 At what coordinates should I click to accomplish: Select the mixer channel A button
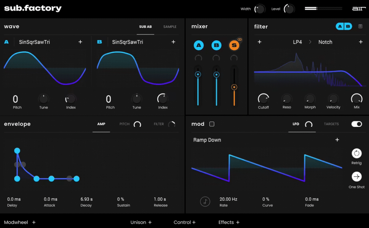coord(199,45)
